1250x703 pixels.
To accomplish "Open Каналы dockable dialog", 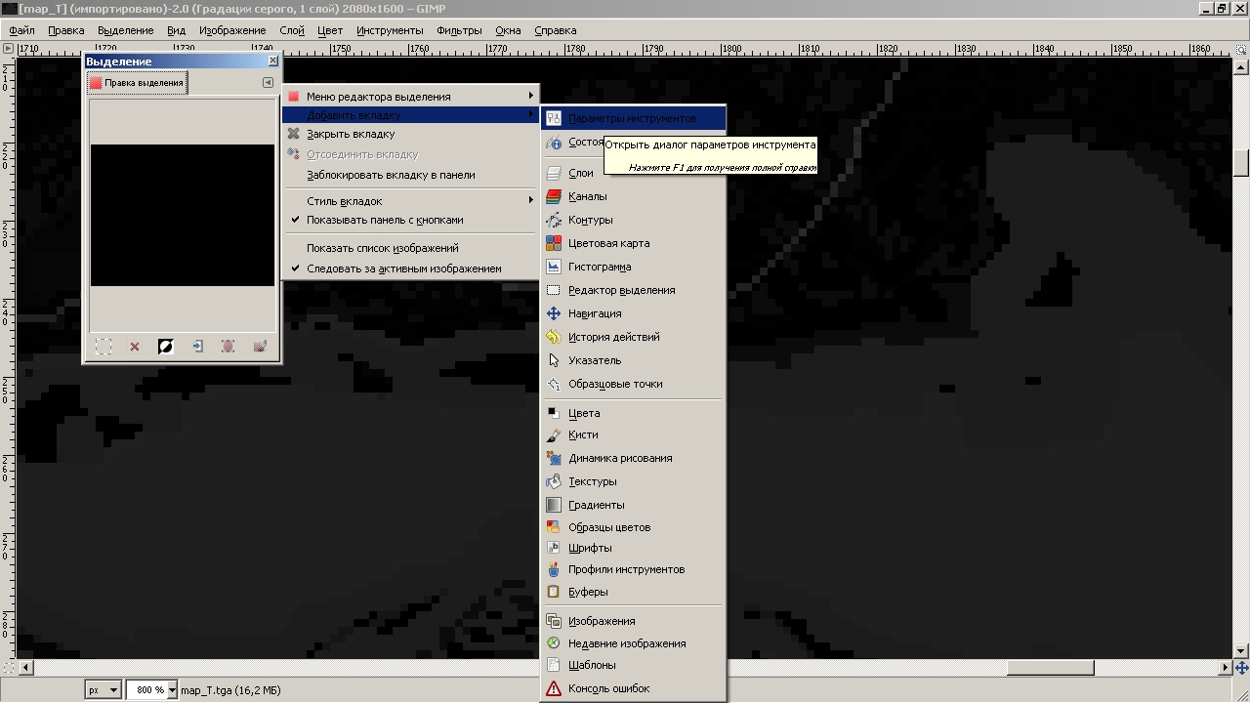I will (634, 196).
